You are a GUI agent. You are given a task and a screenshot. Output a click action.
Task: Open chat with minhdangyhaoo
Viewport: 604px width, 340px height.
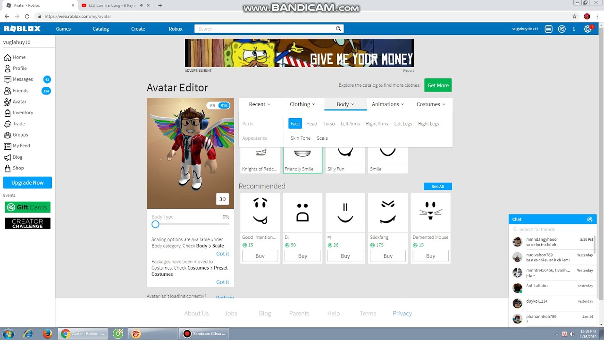pos(553,242)
